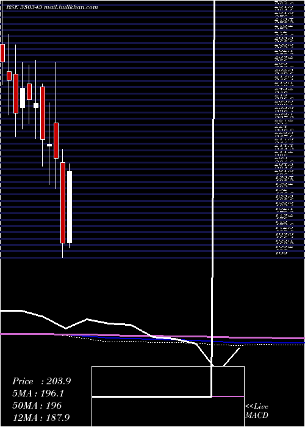This screenshot has width=305, height=427.
Task: Click the tallest red candlestick body
Action: pos(63,203)
